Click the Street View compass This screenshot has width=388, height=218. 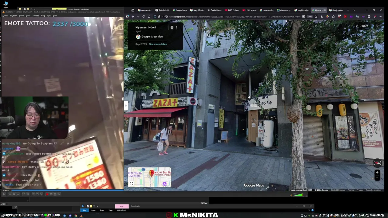(x=377, y=163)
